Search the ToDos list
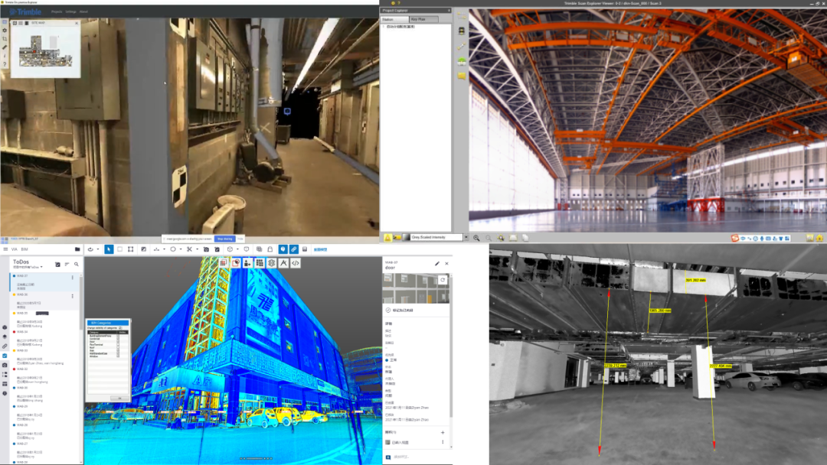827x465 pixels. tap(77, 264)
